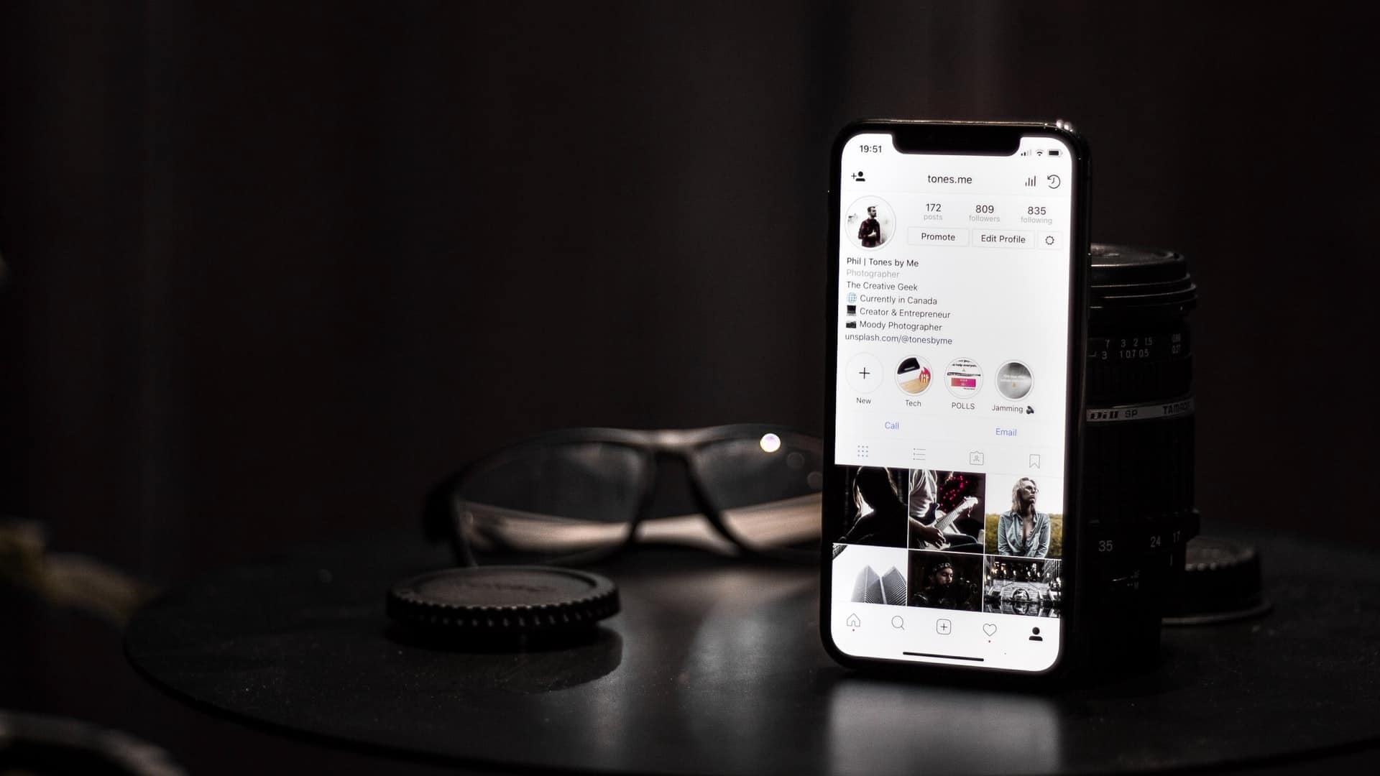The image size is (1380, 776).
Task: Tap the unsplash.com/@tonesbyme profile link
Action: point(898,339)
